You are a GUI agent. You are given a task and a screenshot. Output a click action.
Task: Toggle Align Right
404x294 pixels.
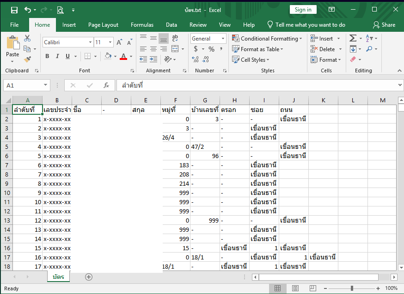(163, 49)
